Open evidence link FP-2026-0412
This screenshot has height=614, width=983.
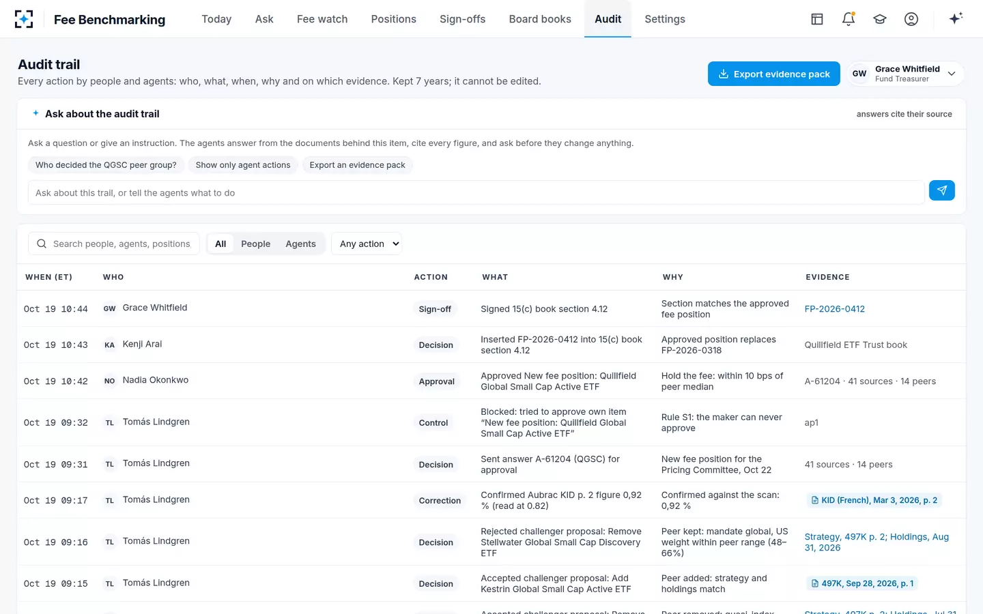click(834, 309)
